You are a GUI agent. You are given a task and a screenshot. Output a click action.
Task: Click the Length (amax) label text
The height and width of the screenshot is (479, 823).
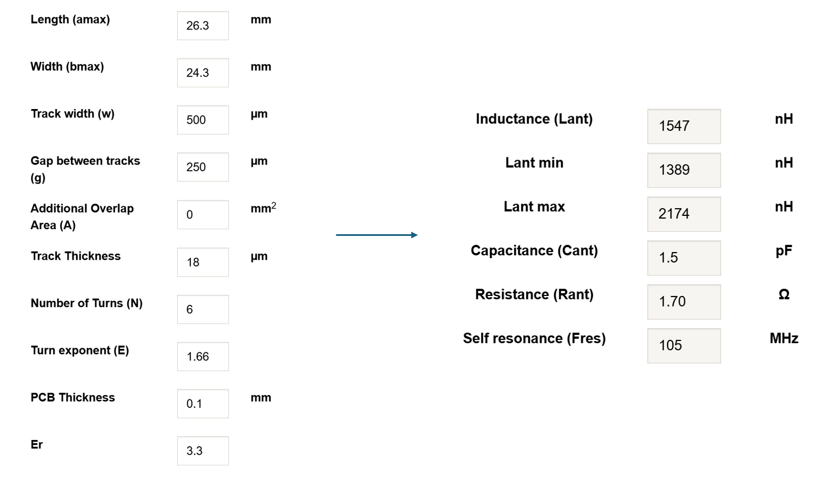click(71, 19)
